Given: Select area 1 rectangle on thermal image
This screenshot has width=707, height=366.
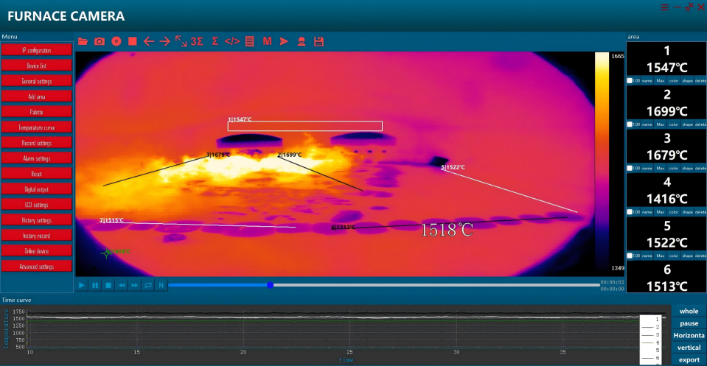Looking at the screenshot, I should pos(304,126).
